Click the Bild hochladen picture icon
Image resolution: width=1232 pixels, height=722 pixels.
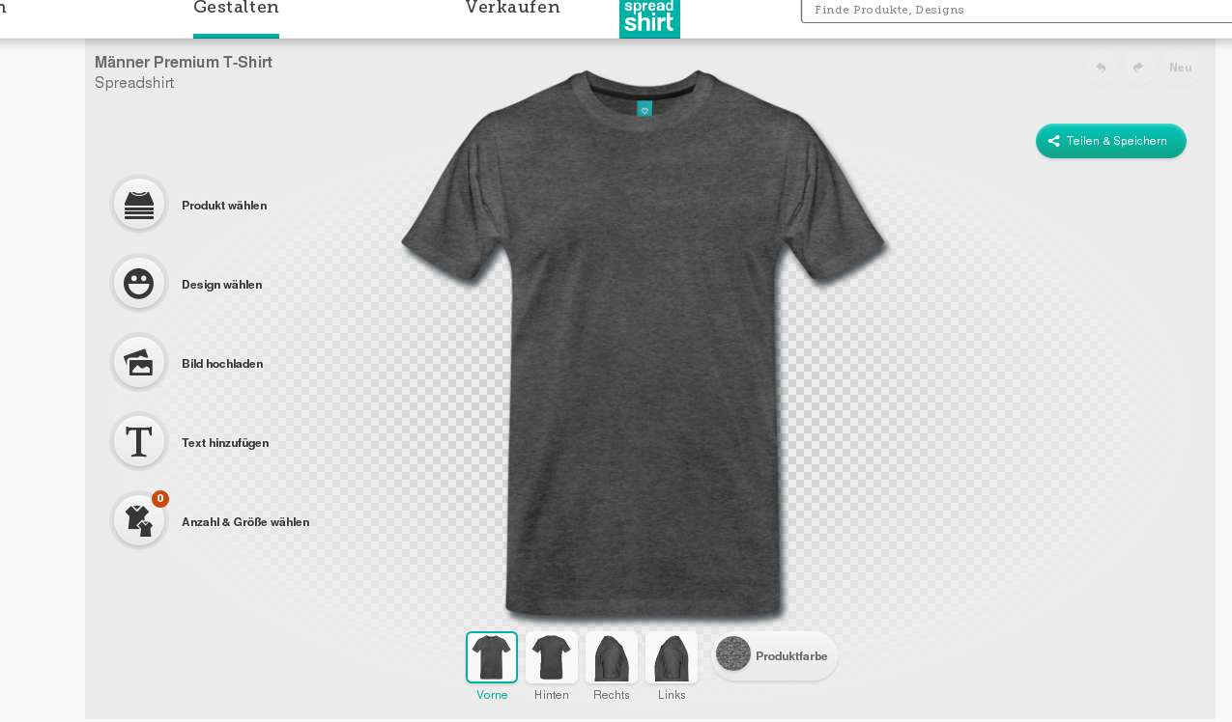tap(139, 362)
